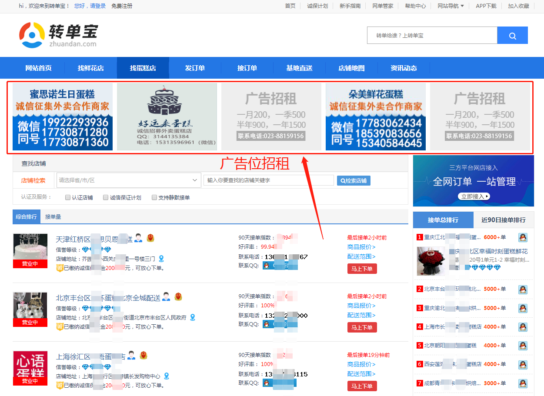Go to 找鲜花店 nav item
This screenshot has height=396, width=544.
(91, 68)
